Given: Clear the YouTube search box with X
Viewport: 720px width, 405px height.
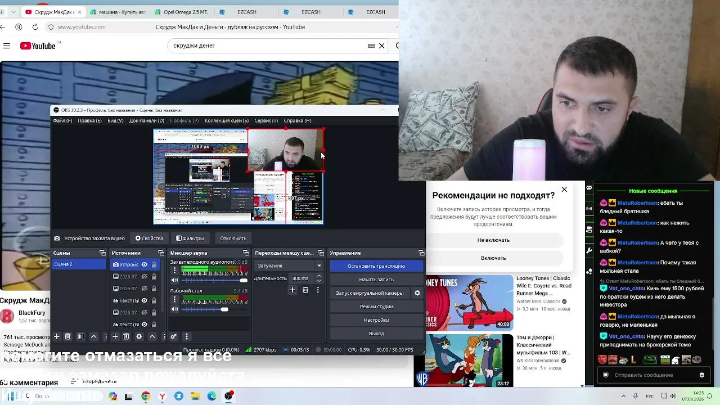Looking at the screenshot, I should tap(381, 46).
